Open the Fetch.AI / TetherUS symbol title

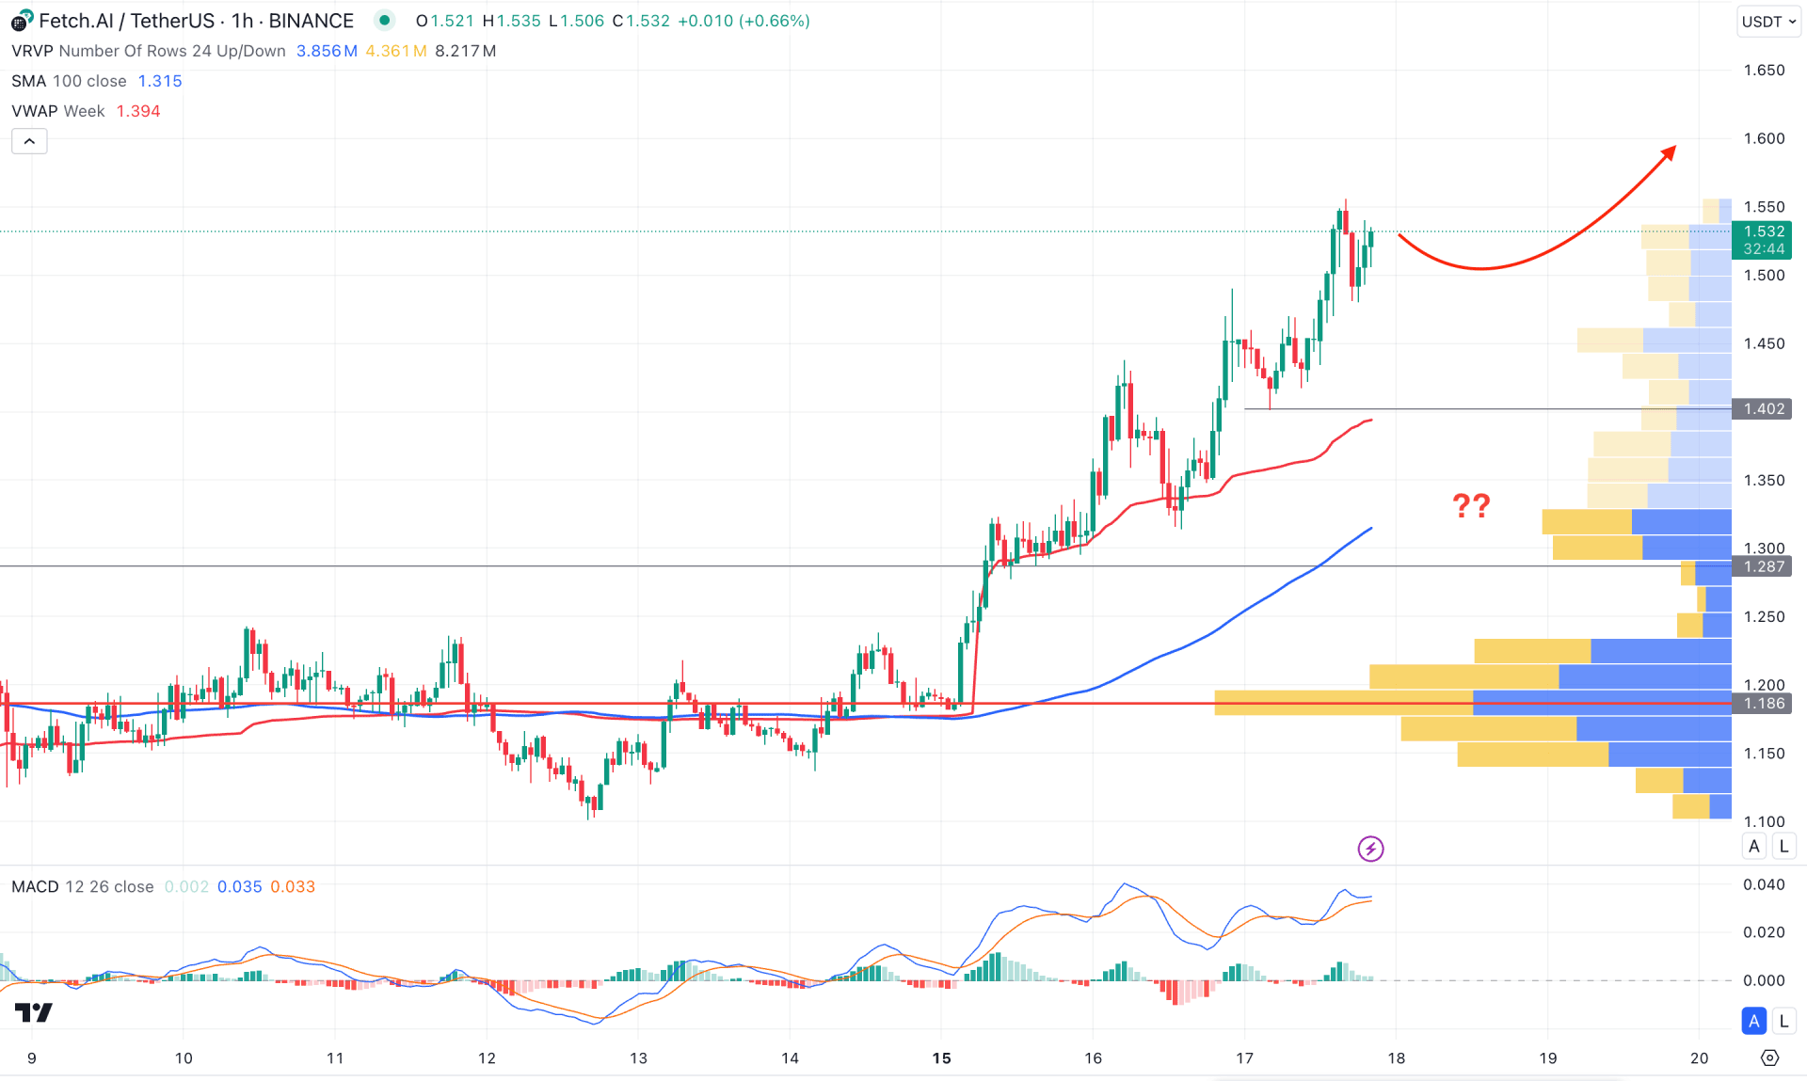pyautogui.click(x=197, y=21)
